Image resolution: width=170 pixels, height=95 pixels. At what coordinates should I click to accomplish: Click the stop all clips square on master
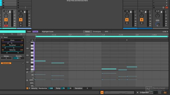click(154, 7)
